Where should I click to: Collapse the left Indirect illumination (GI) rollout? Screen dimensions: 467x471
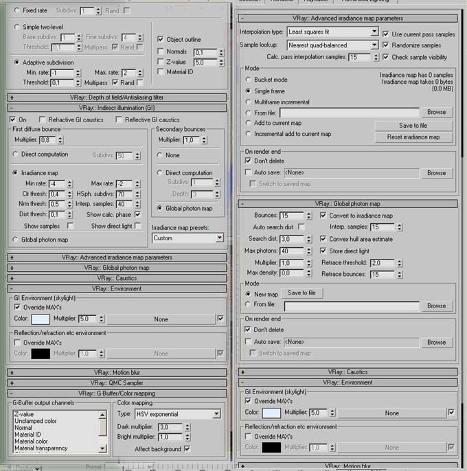[x=117, y=108]
